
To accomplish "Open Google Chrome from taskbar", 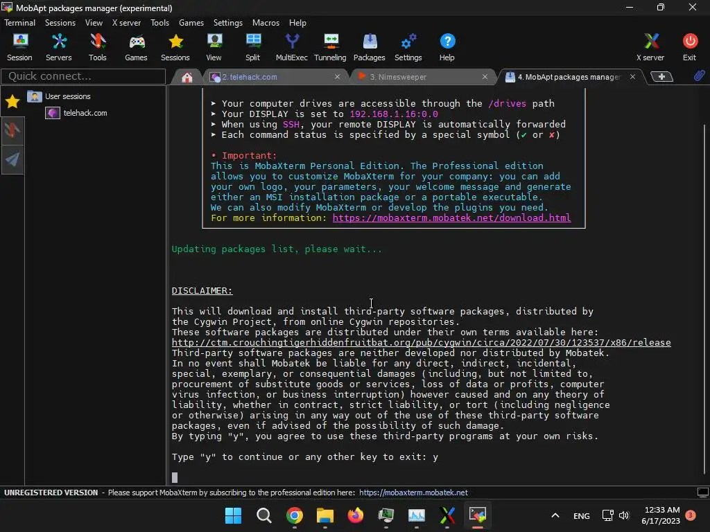I will [294, 515].
